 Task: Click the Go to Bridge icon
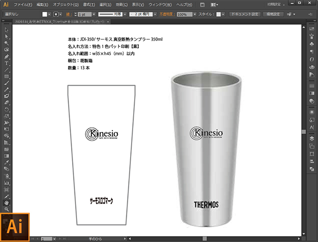[202, 4]
